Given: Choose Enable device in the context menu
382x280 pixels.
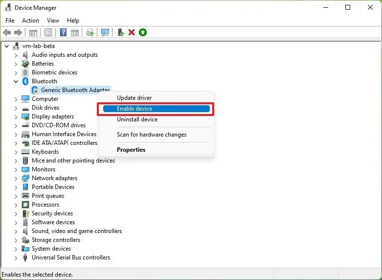Looking at the screenshot, I should (x=157, y=109).
